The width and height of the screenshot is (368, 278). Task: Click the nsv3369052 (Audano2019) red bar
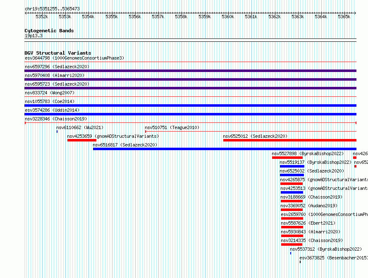click(292, 210)
